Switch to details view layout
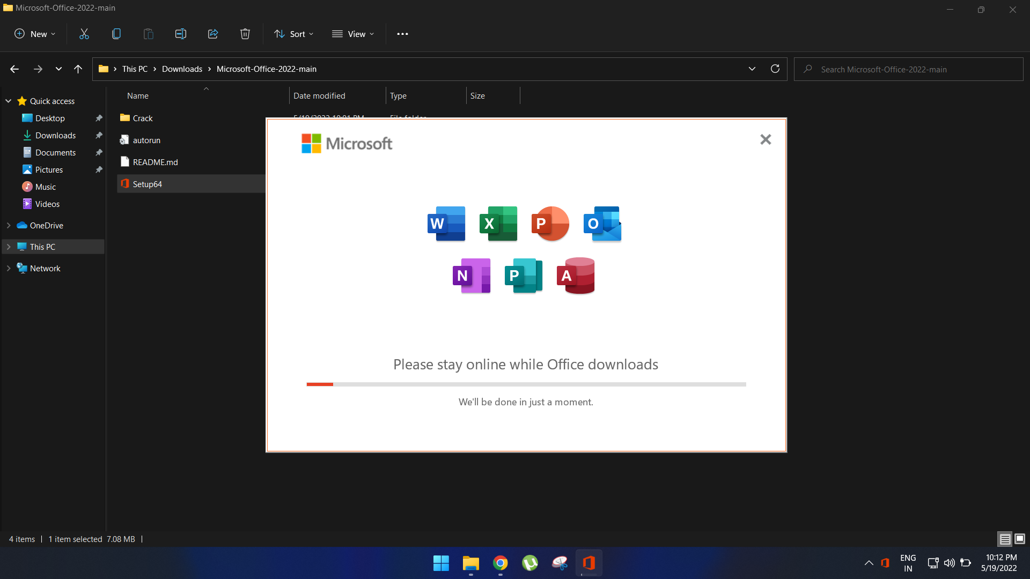Image resolution: width=1030 pixels, height=579 pixels. coord(1005,539)
